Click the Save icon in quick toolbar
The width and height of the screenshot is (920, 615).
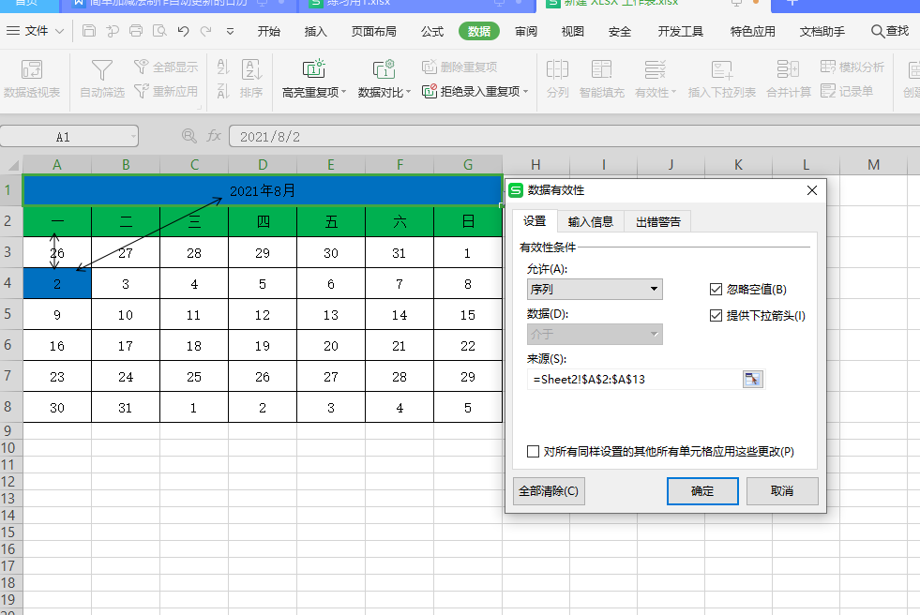88,31
